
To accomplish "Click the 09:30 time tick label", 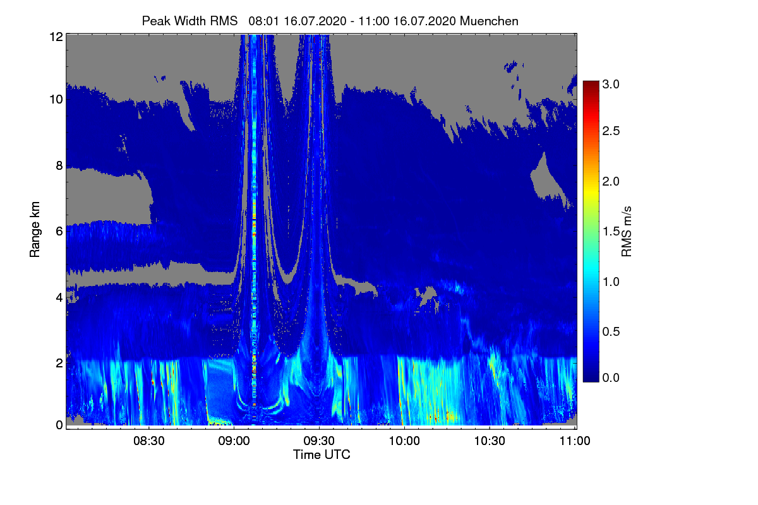I will [x=319, y=440].
